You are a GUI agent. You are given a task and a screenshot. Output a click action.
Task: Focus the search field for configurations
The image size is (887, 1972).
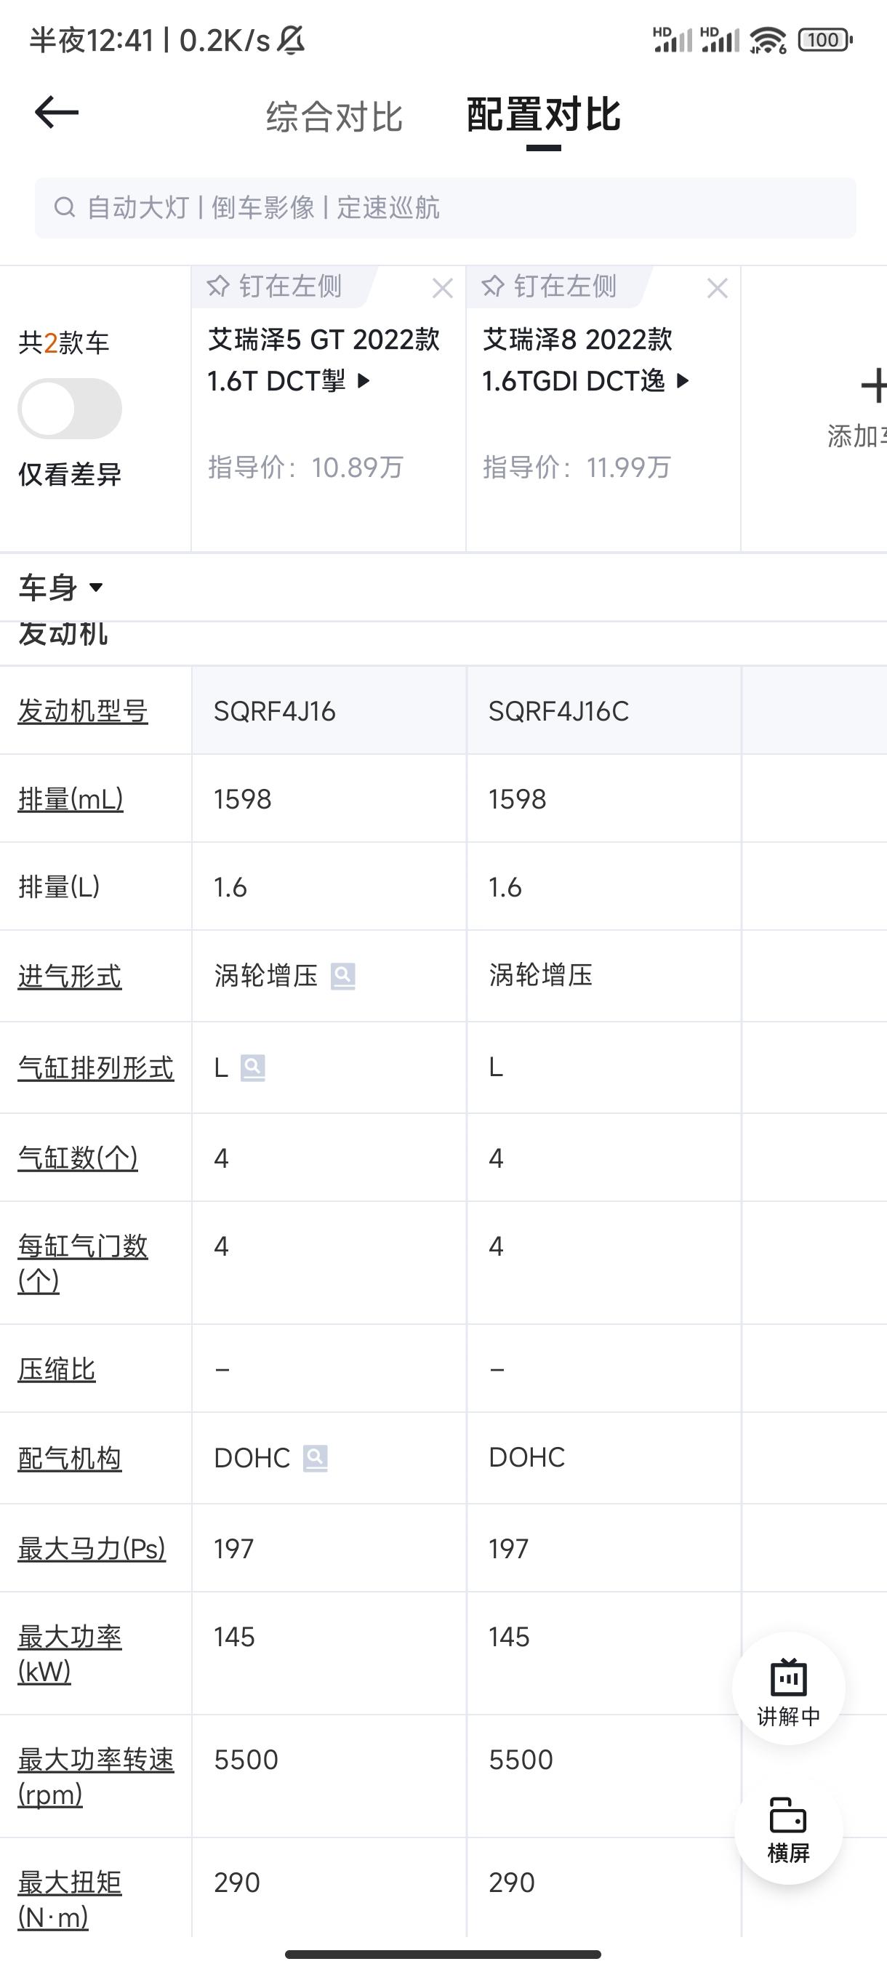(x=446, y=208)
